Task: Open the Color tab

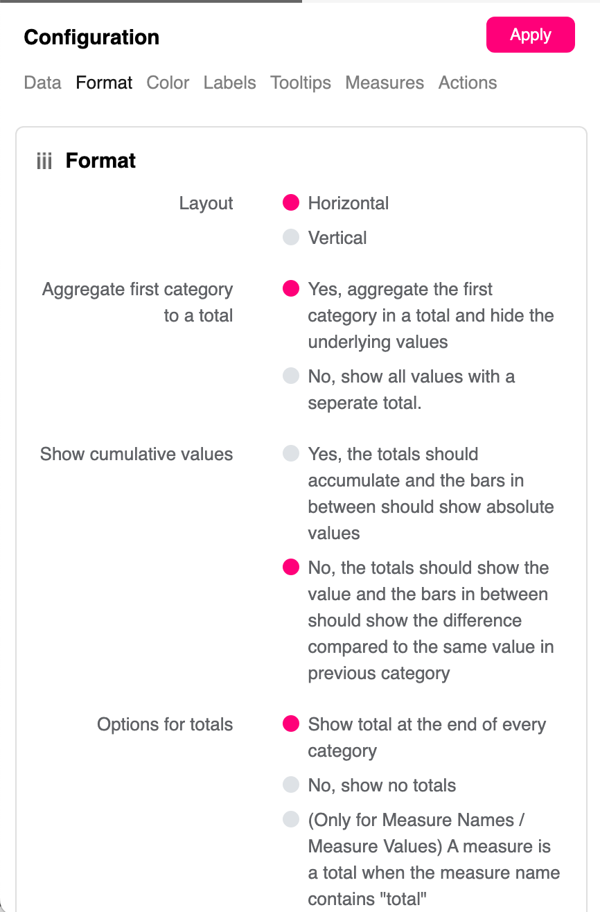Action: pyautogui.click(x=168, y=83)
